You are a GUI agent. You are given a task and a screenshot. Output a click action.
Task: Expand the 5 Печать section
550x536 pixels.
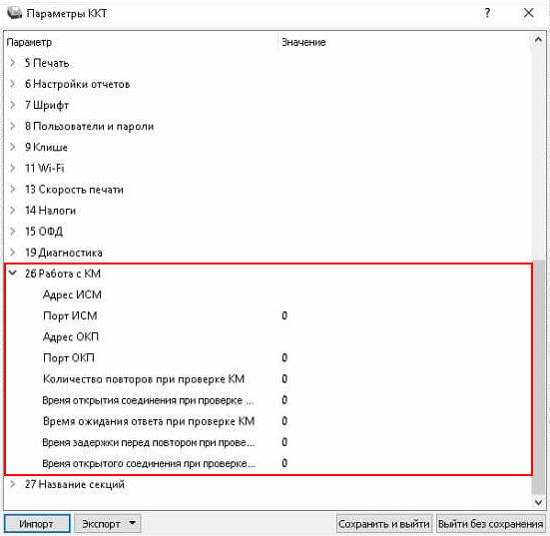point(13,63)
